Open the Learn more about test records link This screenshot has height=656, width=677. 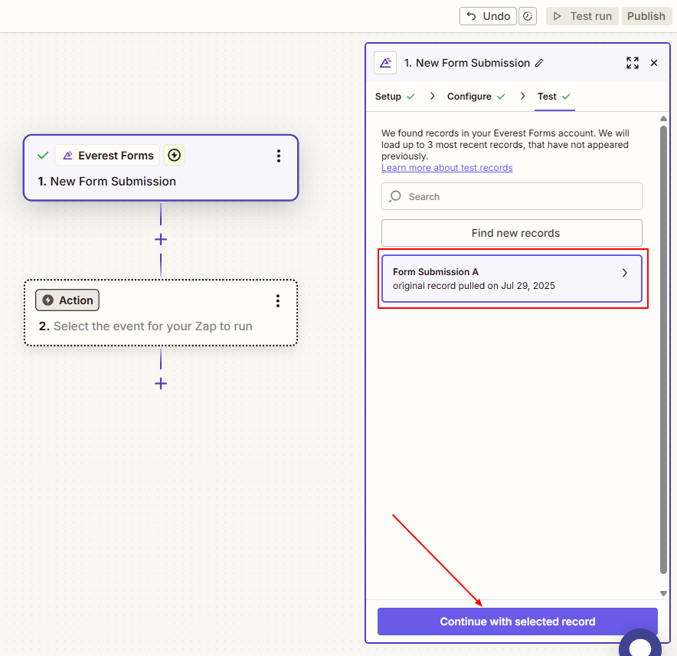446,167
